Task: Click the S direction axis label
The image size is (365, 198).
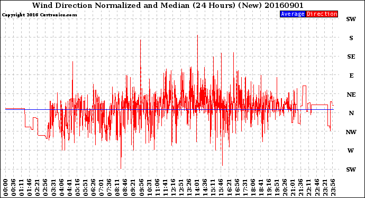Action: (x=351, y=38)
